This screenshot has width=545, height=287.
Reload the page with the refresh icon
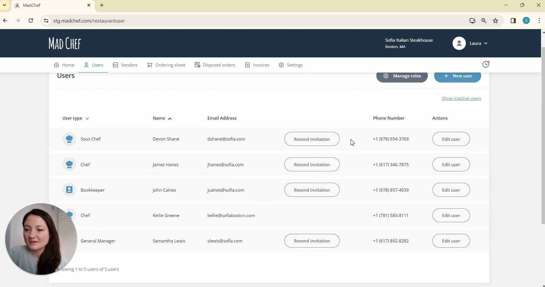pos(31,21)
